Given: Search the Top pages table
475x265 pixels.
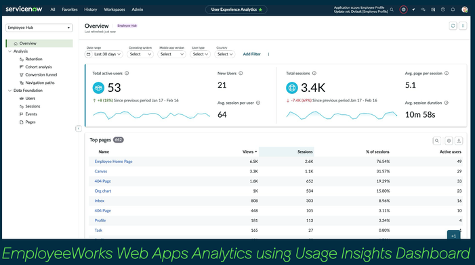Looking at the screenshot, I should click(436, 141).
